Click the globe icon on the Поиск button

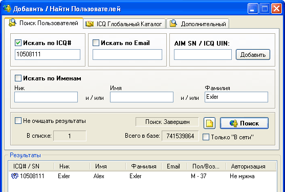coord(233,123)
